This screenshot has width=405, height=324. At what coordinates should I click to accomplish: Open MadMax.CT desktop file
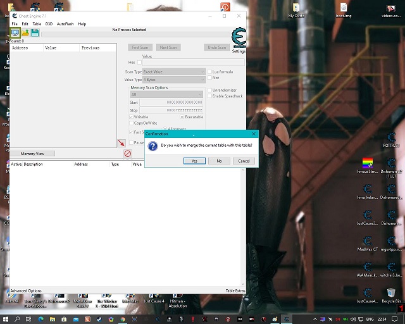[x=366, y=244]
